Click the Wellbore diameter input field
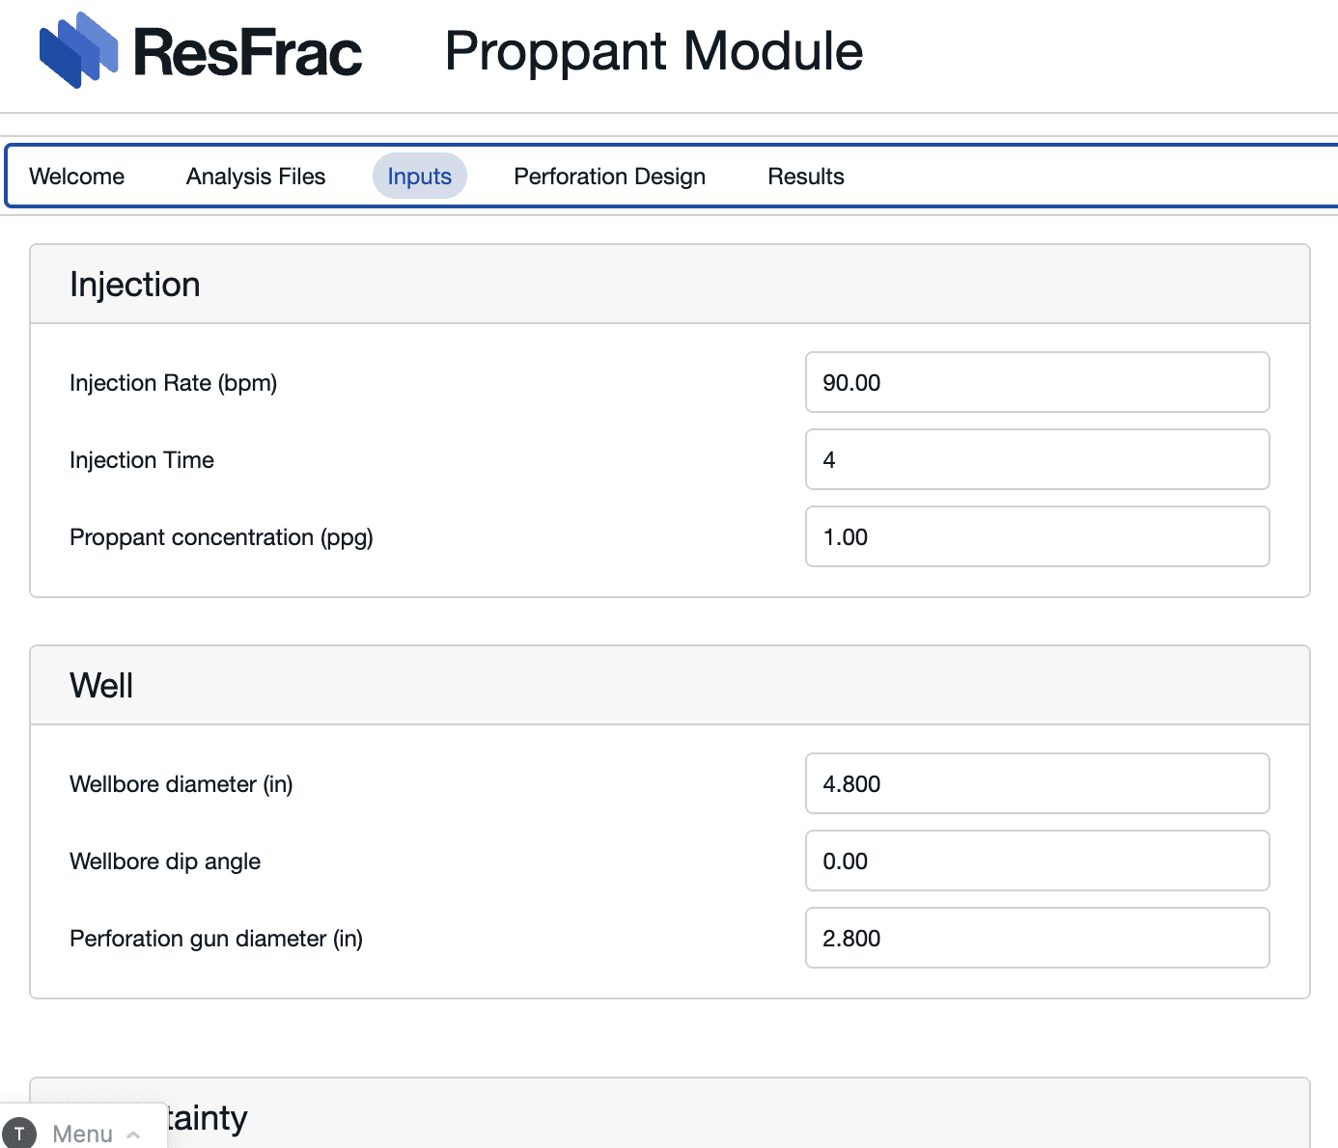This screenshot has width=1338, height=1148. (1038, 783)
